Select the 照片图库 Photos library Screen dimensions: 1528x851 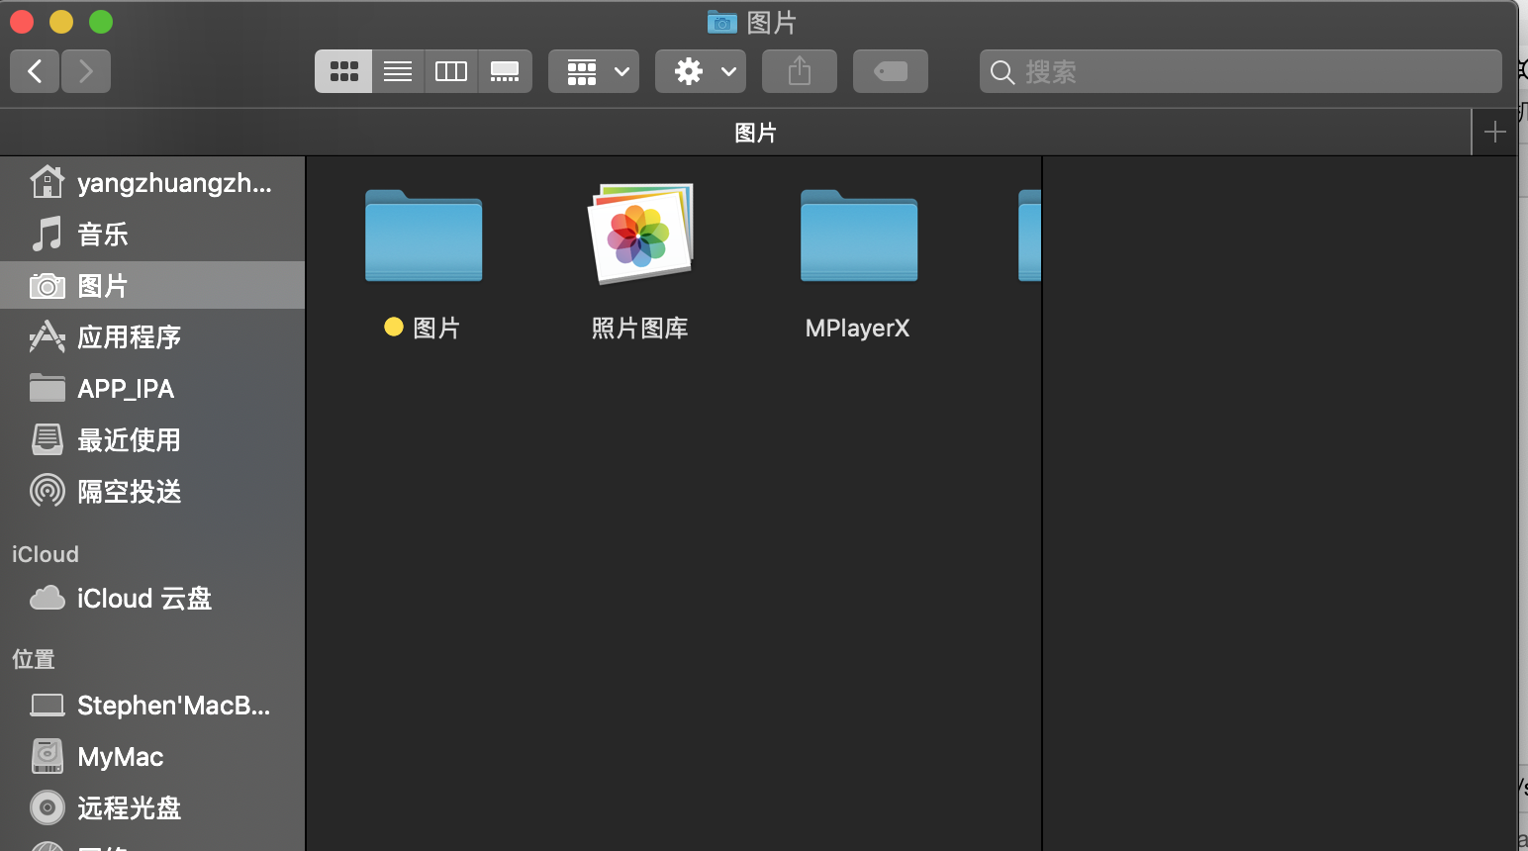pyautogui.click(x=640, y=237)
